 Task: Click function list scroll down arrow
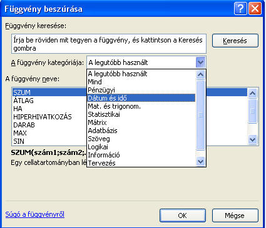252,139
